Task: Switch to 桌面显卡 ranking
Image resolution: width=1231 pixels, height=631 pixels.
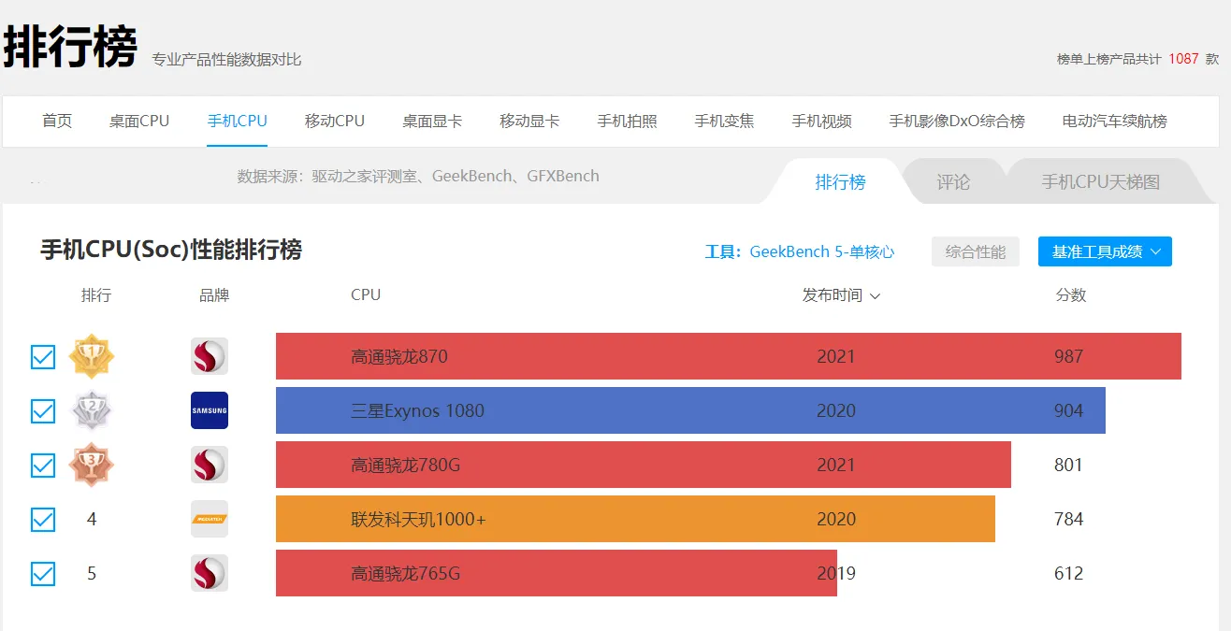Action: 432,121
